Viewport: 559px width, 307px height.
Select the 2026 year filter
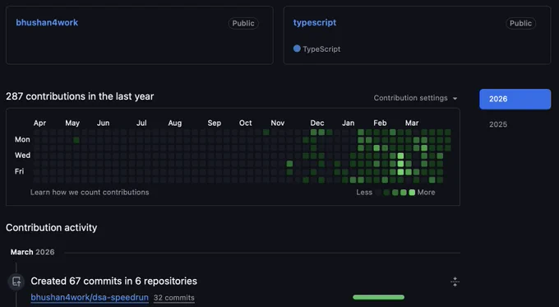click(515, 99)
